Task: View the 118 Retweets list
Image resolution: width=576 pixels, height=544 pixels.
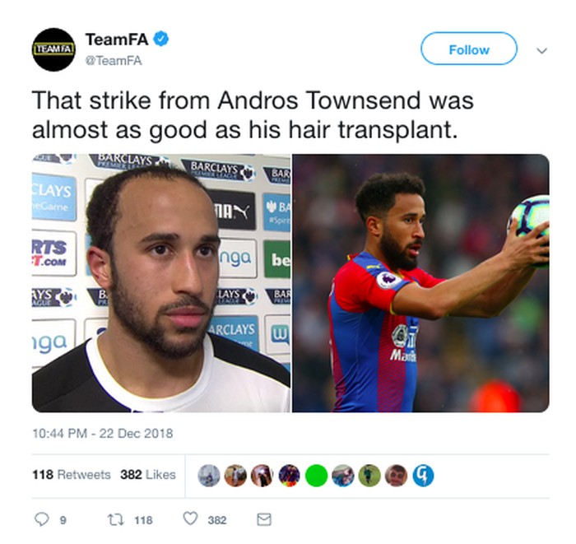Action: click(x=72, y=475)
